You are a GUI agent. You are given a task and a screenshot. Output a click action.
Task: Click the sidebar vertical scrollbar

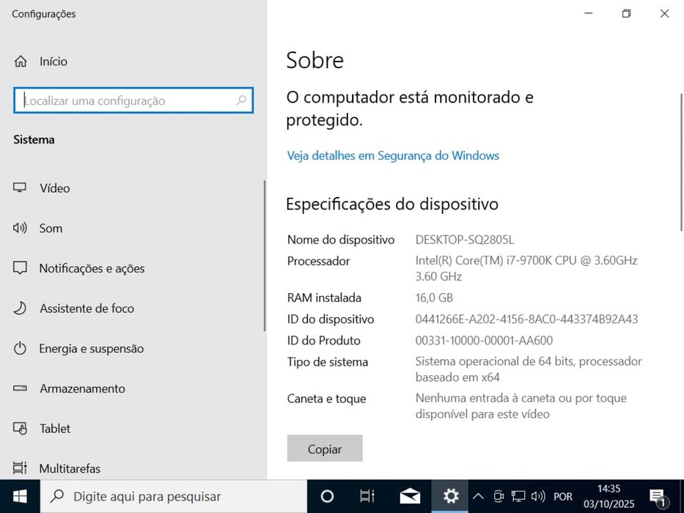pos(265,256)
